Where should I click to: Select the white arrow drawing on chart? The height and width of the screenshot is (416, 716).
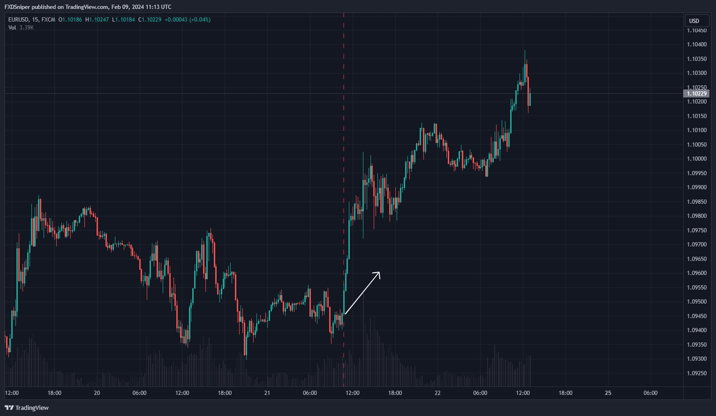click(x=362, y=293)
